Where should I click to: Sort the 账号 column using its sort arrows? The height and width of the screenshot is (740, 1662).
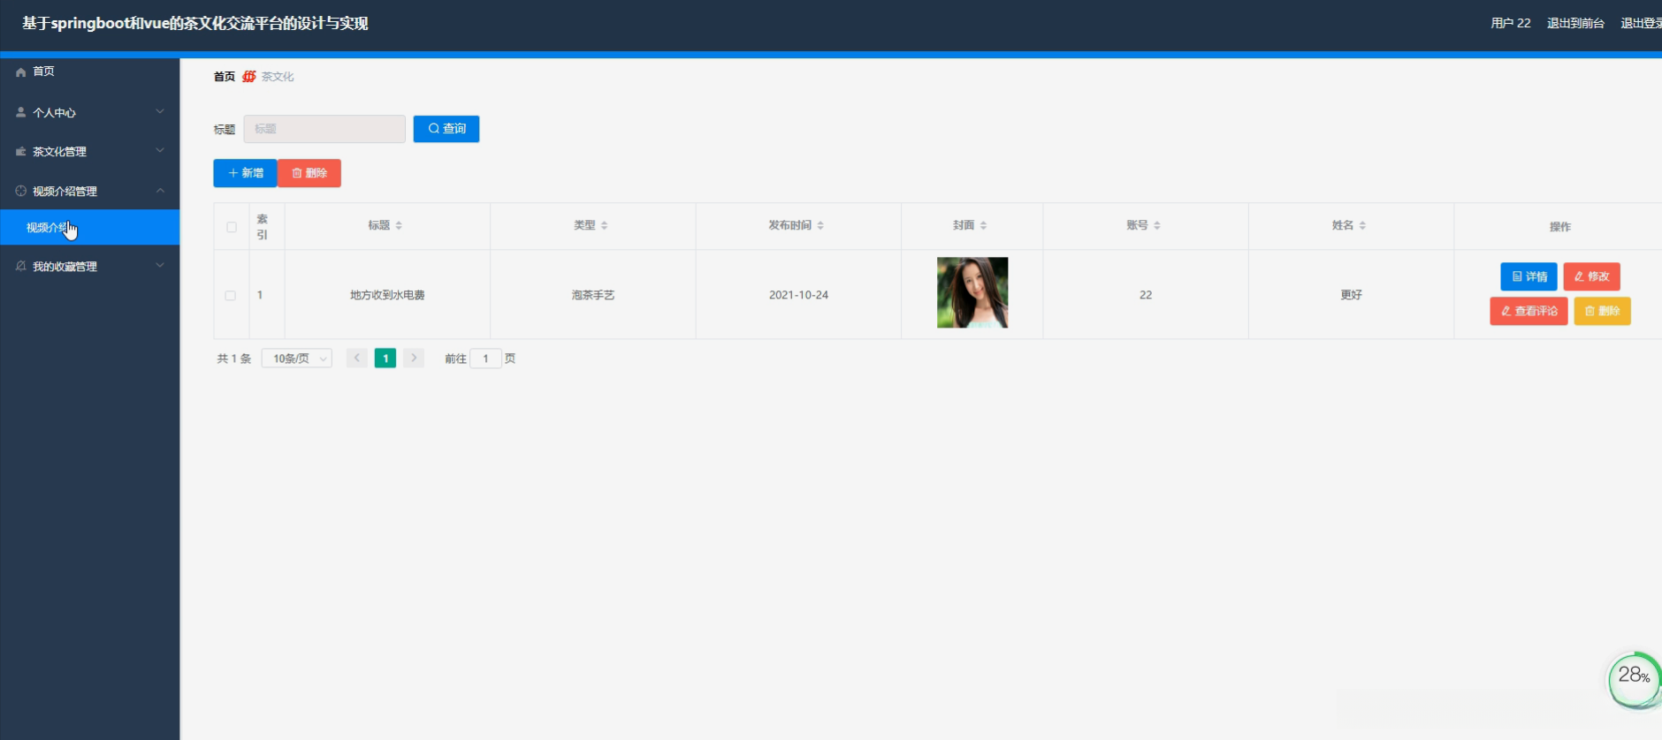(1156, 226)
